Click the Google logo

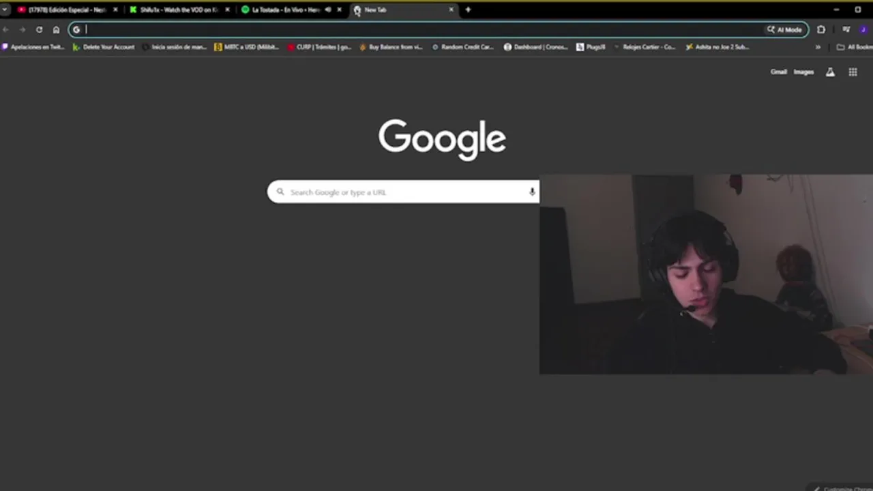pos(442,139)
